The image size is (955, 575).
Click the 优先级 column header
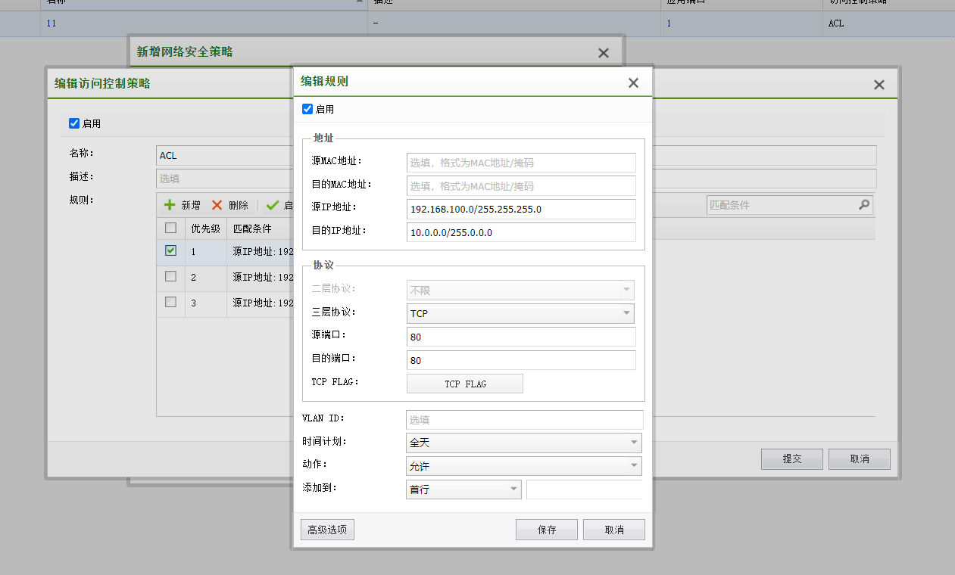coord(205,228)
